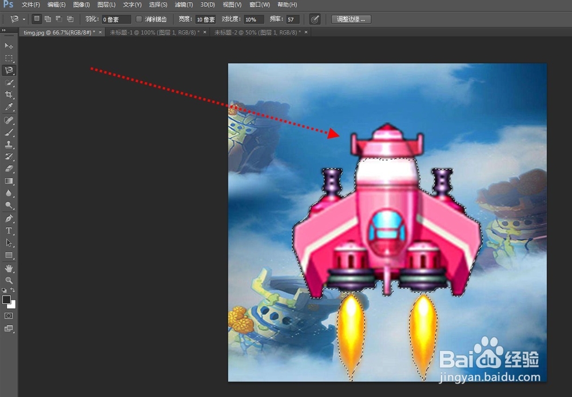Click the frequency (频率) value field
The height and width of the screenshot is (397, 572).
[293, 19]
